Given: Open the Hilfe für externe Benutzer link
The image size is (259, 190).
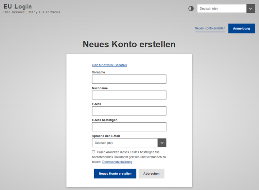Looking at the screenshot, I should (x=109, y=65).
